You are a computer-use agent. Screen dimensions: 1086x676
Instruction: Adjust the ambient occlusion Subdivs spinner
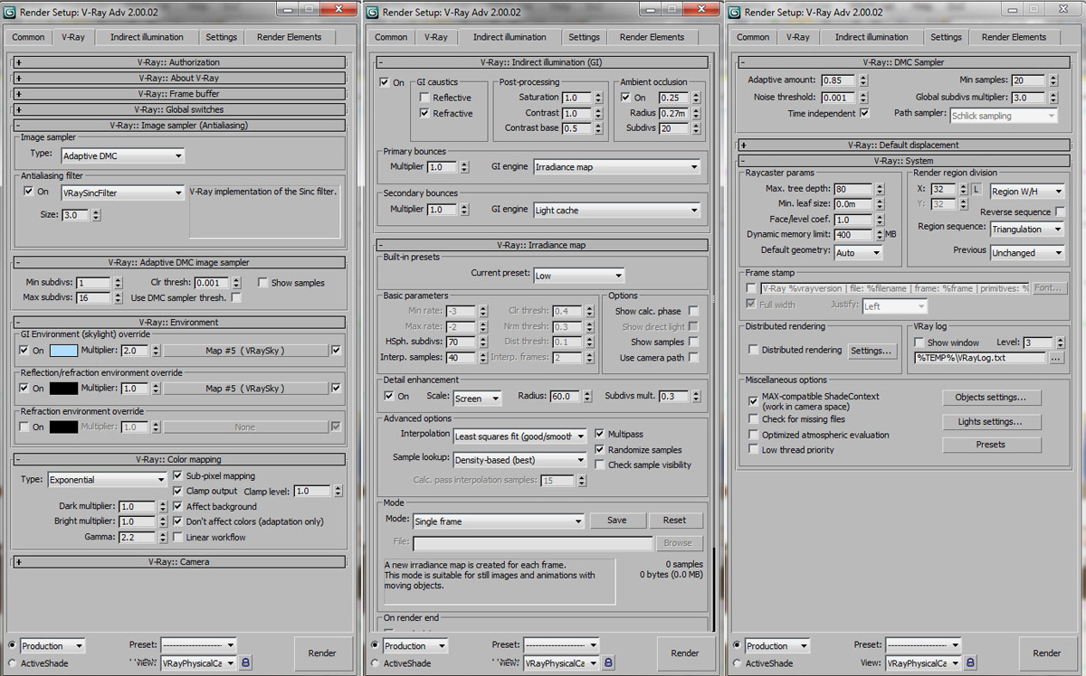(x=696, y=128)
